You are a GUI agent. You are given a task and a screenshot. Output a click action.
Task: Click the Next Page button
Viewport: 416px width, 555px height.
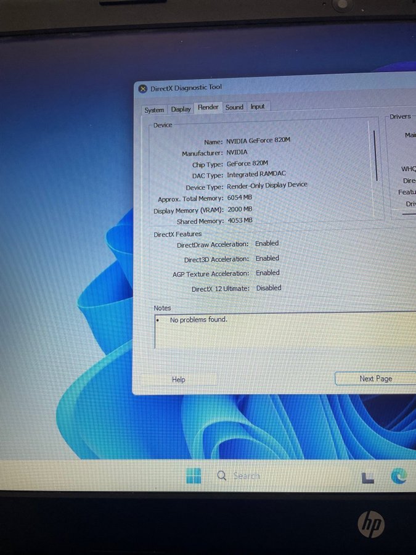point(375,379)
